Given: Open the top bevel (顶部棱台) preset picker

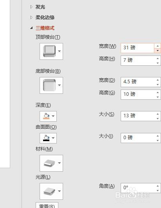Looking at the screenshot, I should coord(51,51).
